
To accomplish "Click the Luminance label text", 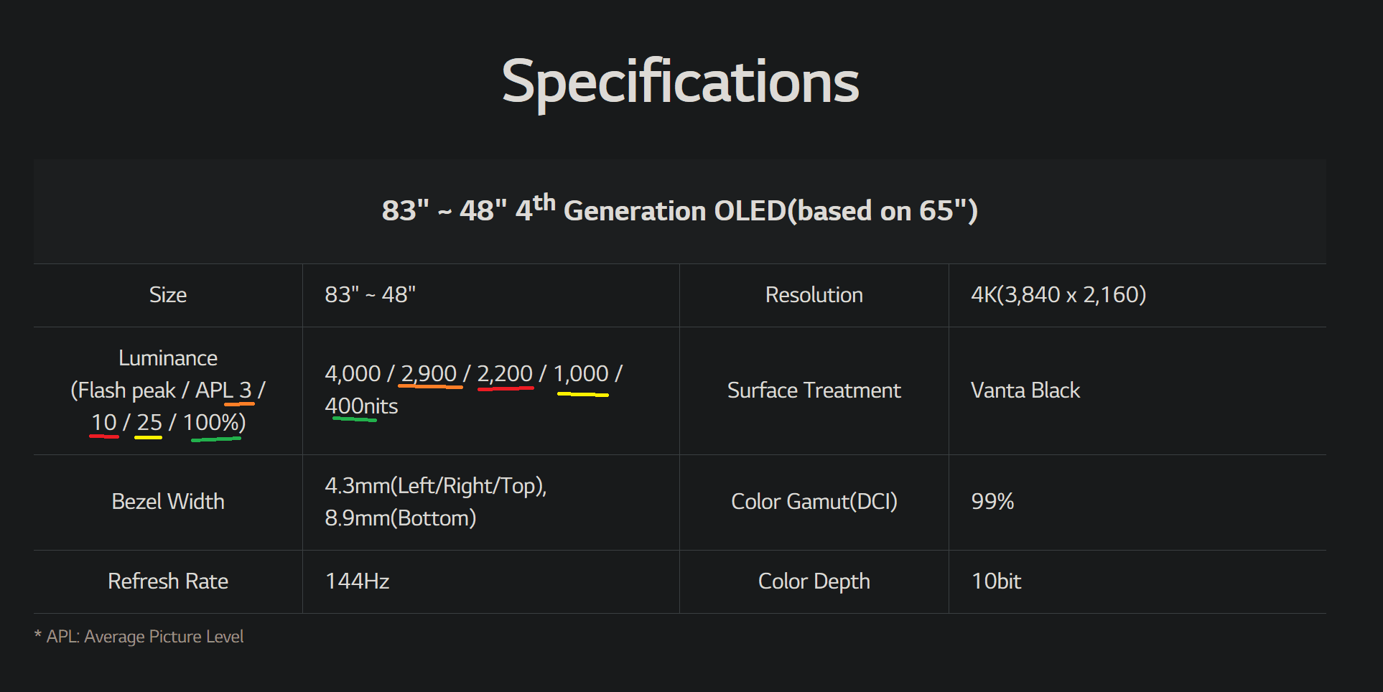I will (x=168, y=357).
